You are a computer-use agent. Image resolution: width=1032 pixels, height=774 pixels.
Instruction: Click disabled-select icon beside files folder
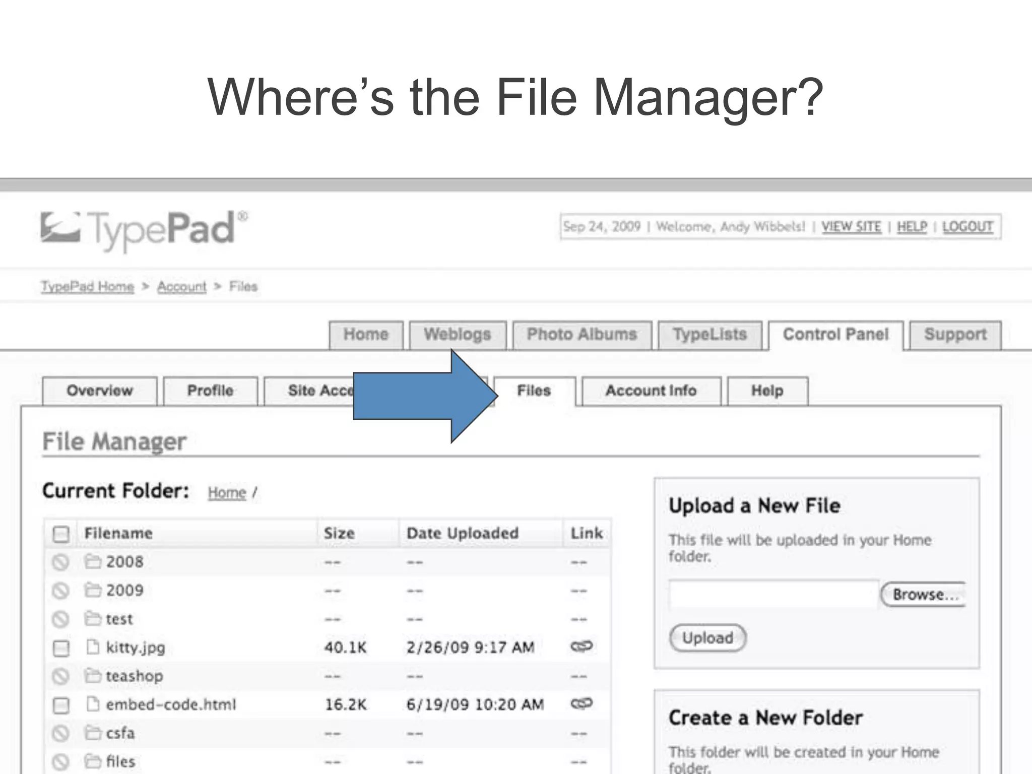pyautogui.click(x=61, y=762)
